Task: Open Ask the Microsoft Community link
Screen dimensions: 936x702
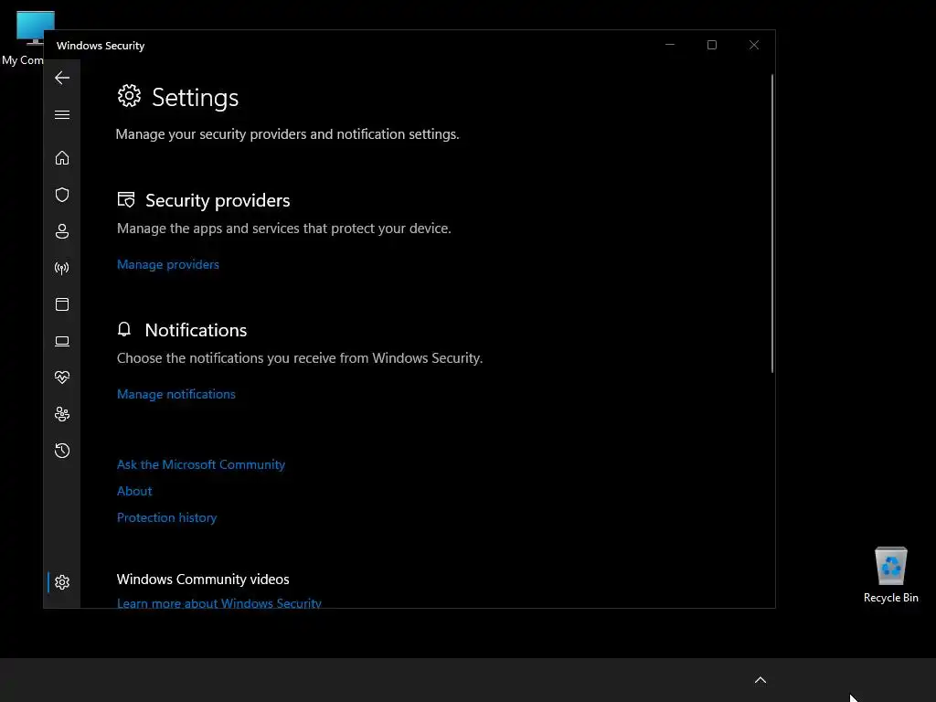Action: 200,464
